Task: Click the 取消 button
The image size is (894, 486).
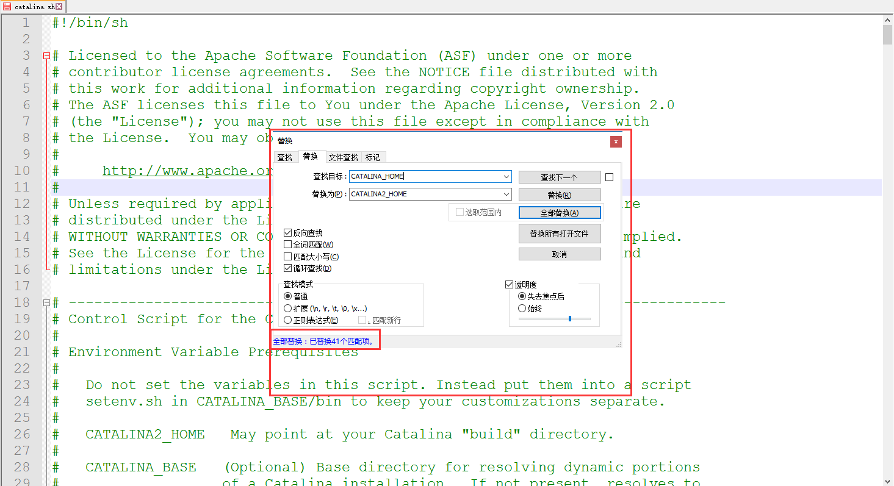Action: point(560,254)
